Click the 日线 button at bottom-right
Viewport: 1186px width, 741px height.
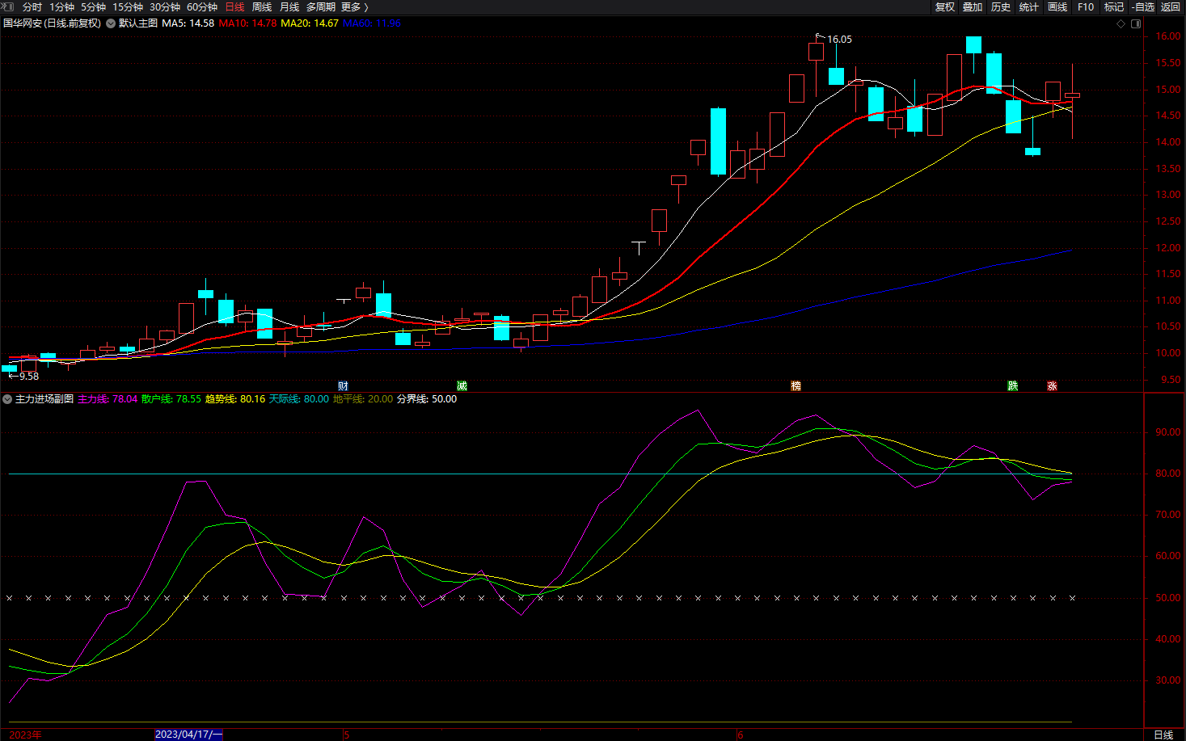(1163, 735)
